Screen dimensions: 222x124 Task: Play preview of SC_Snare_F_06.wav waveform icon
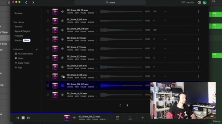point(62,21)
